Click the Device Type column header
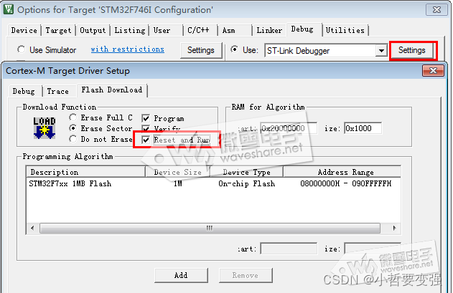This screenshot has width=453, height=293. [246, 172]
